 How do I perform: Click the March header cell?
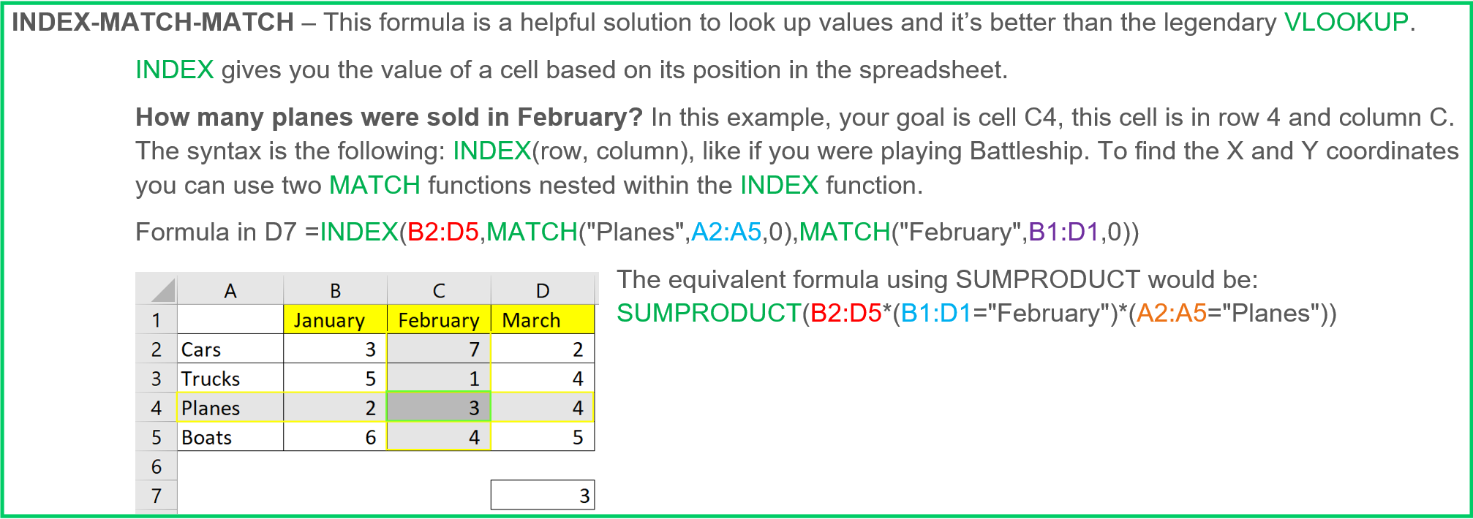click(543, 319)
